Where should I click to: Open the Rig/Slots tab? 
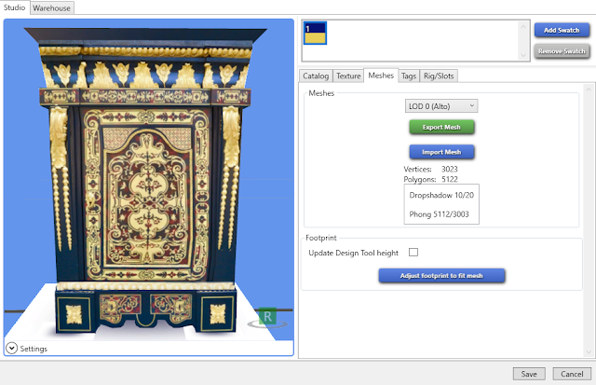439,76
